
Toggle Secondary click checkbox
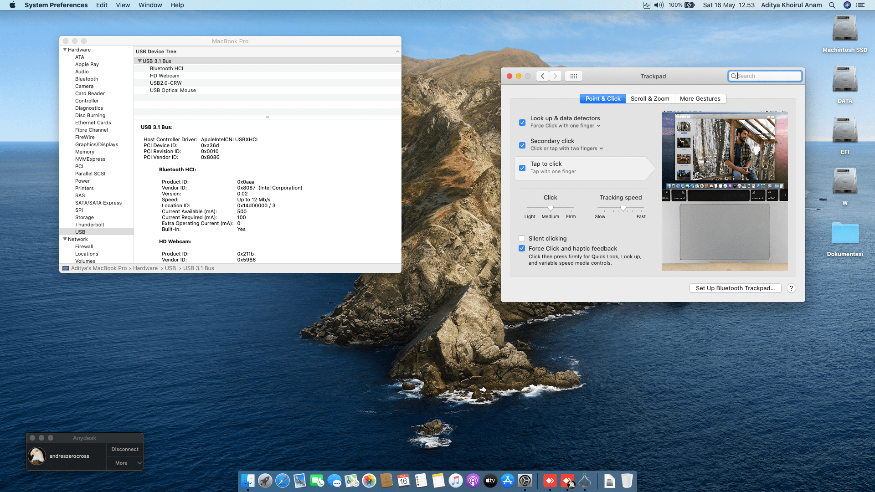[522, 145]
